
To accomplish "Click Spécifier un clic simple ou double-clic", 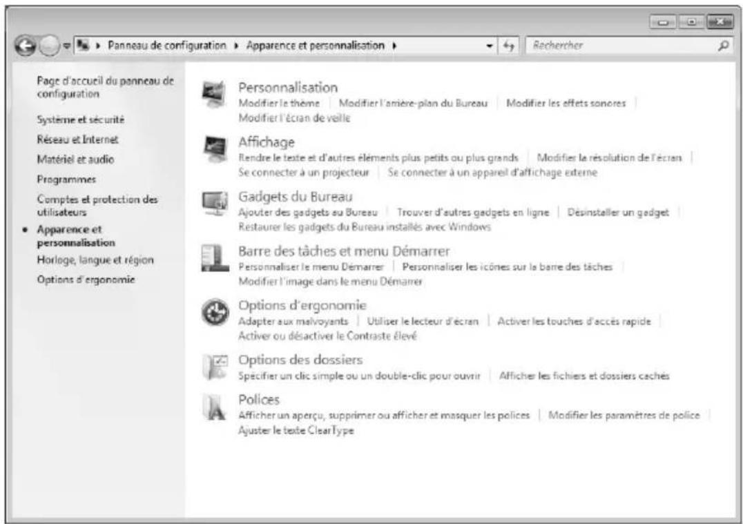I will point(358,376).
